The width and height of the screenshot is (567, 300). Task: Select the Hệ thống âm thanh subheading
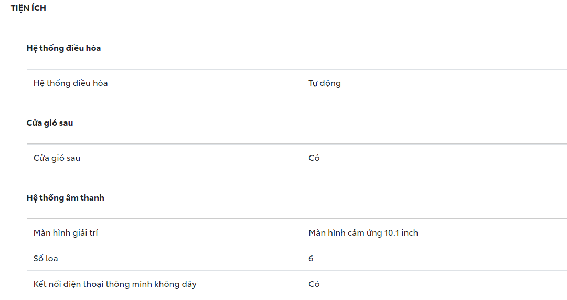[66, 198]
